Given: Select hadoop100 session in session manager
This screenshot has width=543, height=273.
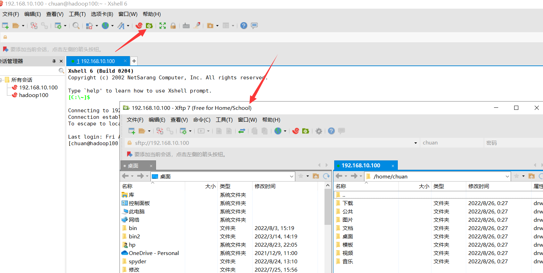Looking at the screenshot, I should [x=34, y=95].
